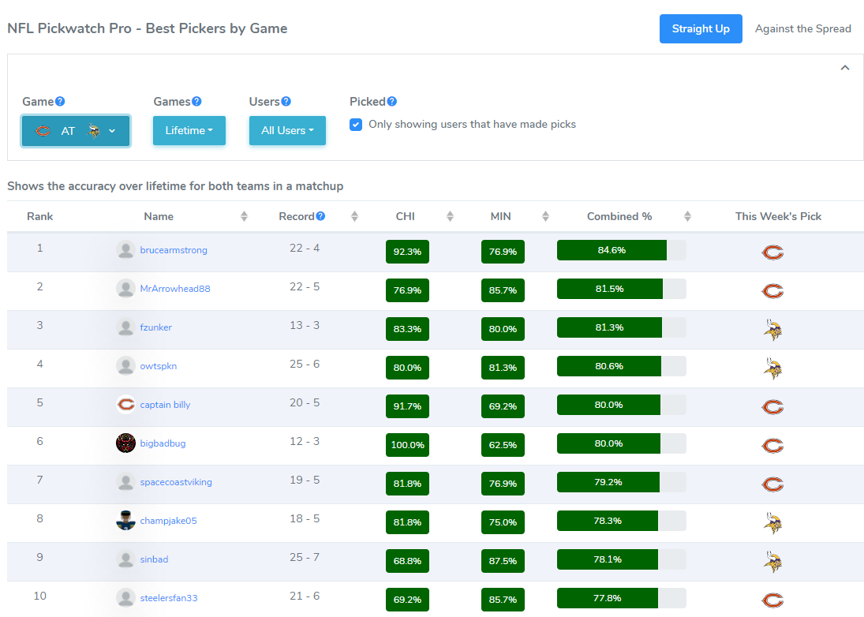Click the 13 - 3 record cell

(x=305, y=326)
